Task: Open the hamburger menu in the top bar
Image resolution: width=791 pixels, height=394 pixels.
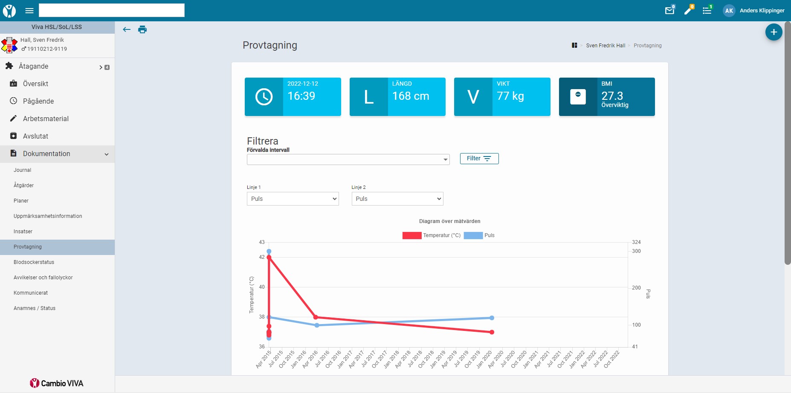Action: pyautogui.click(x=29, y=11)
